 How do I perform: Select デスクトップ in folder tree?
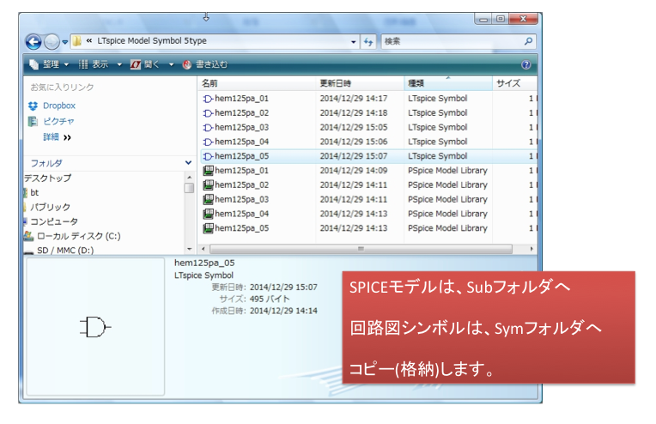click(x=48, y=179)
